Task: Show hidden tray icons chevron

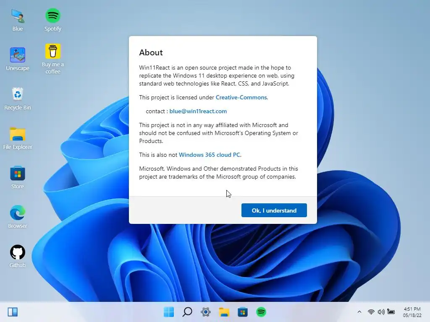Action: pos(359,312)
